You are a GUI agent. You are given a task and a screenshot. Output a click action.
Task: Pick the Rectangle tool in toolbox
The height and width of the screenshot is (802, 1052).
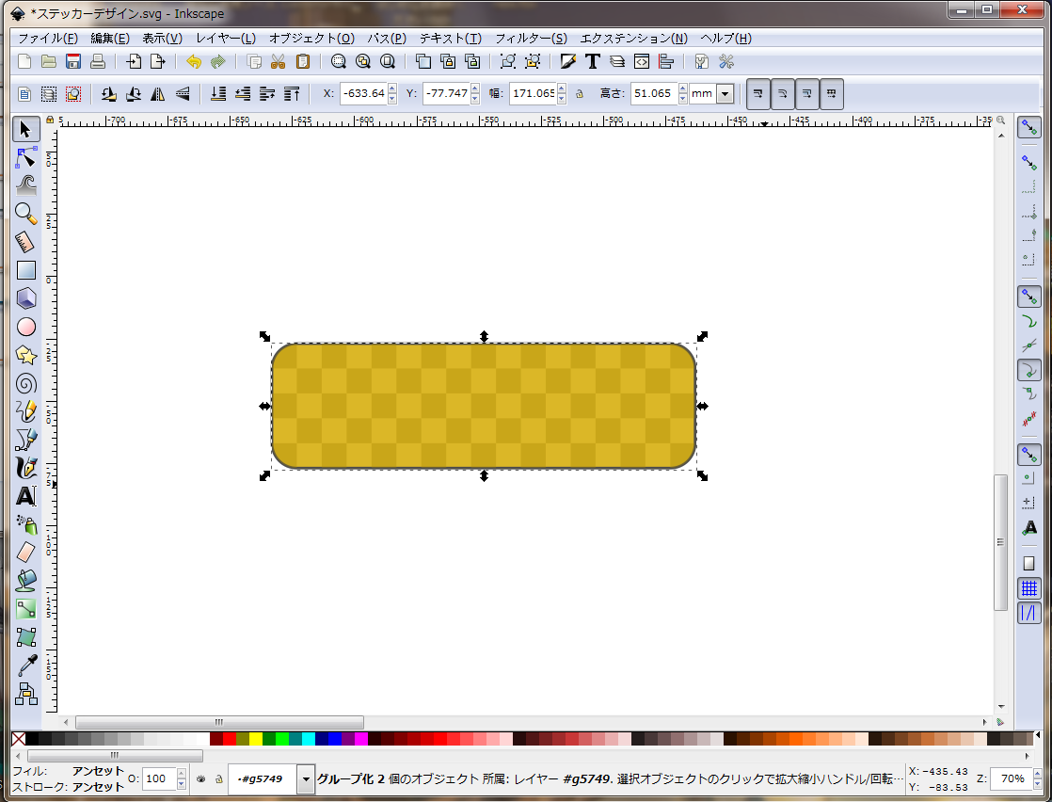click(x=26, y=270)
